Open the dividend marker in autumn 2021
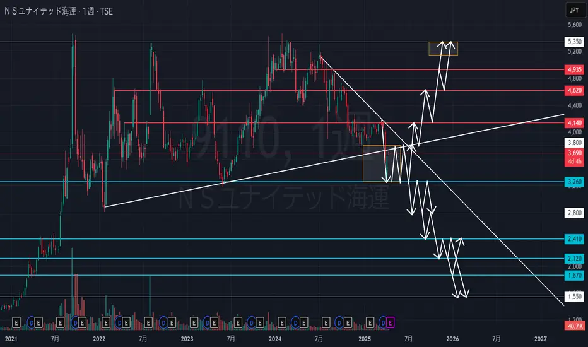 click(75, 322)
